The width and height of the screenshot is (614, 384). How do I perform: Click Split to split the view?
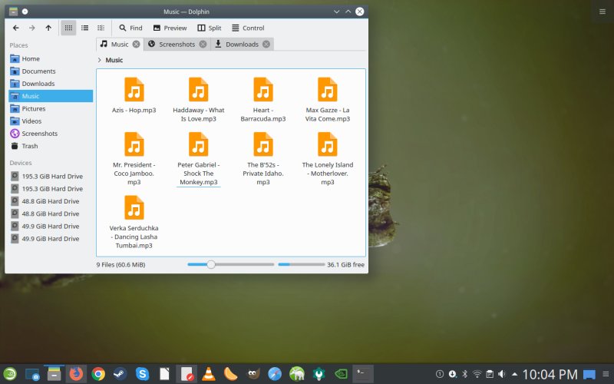pyautogui.click(x=208, y=28)
